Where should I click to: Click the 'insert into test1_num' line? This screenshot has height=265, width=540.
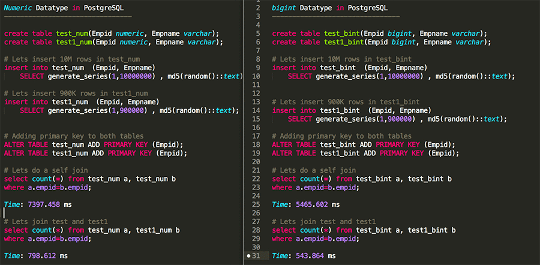coord(82,102)
